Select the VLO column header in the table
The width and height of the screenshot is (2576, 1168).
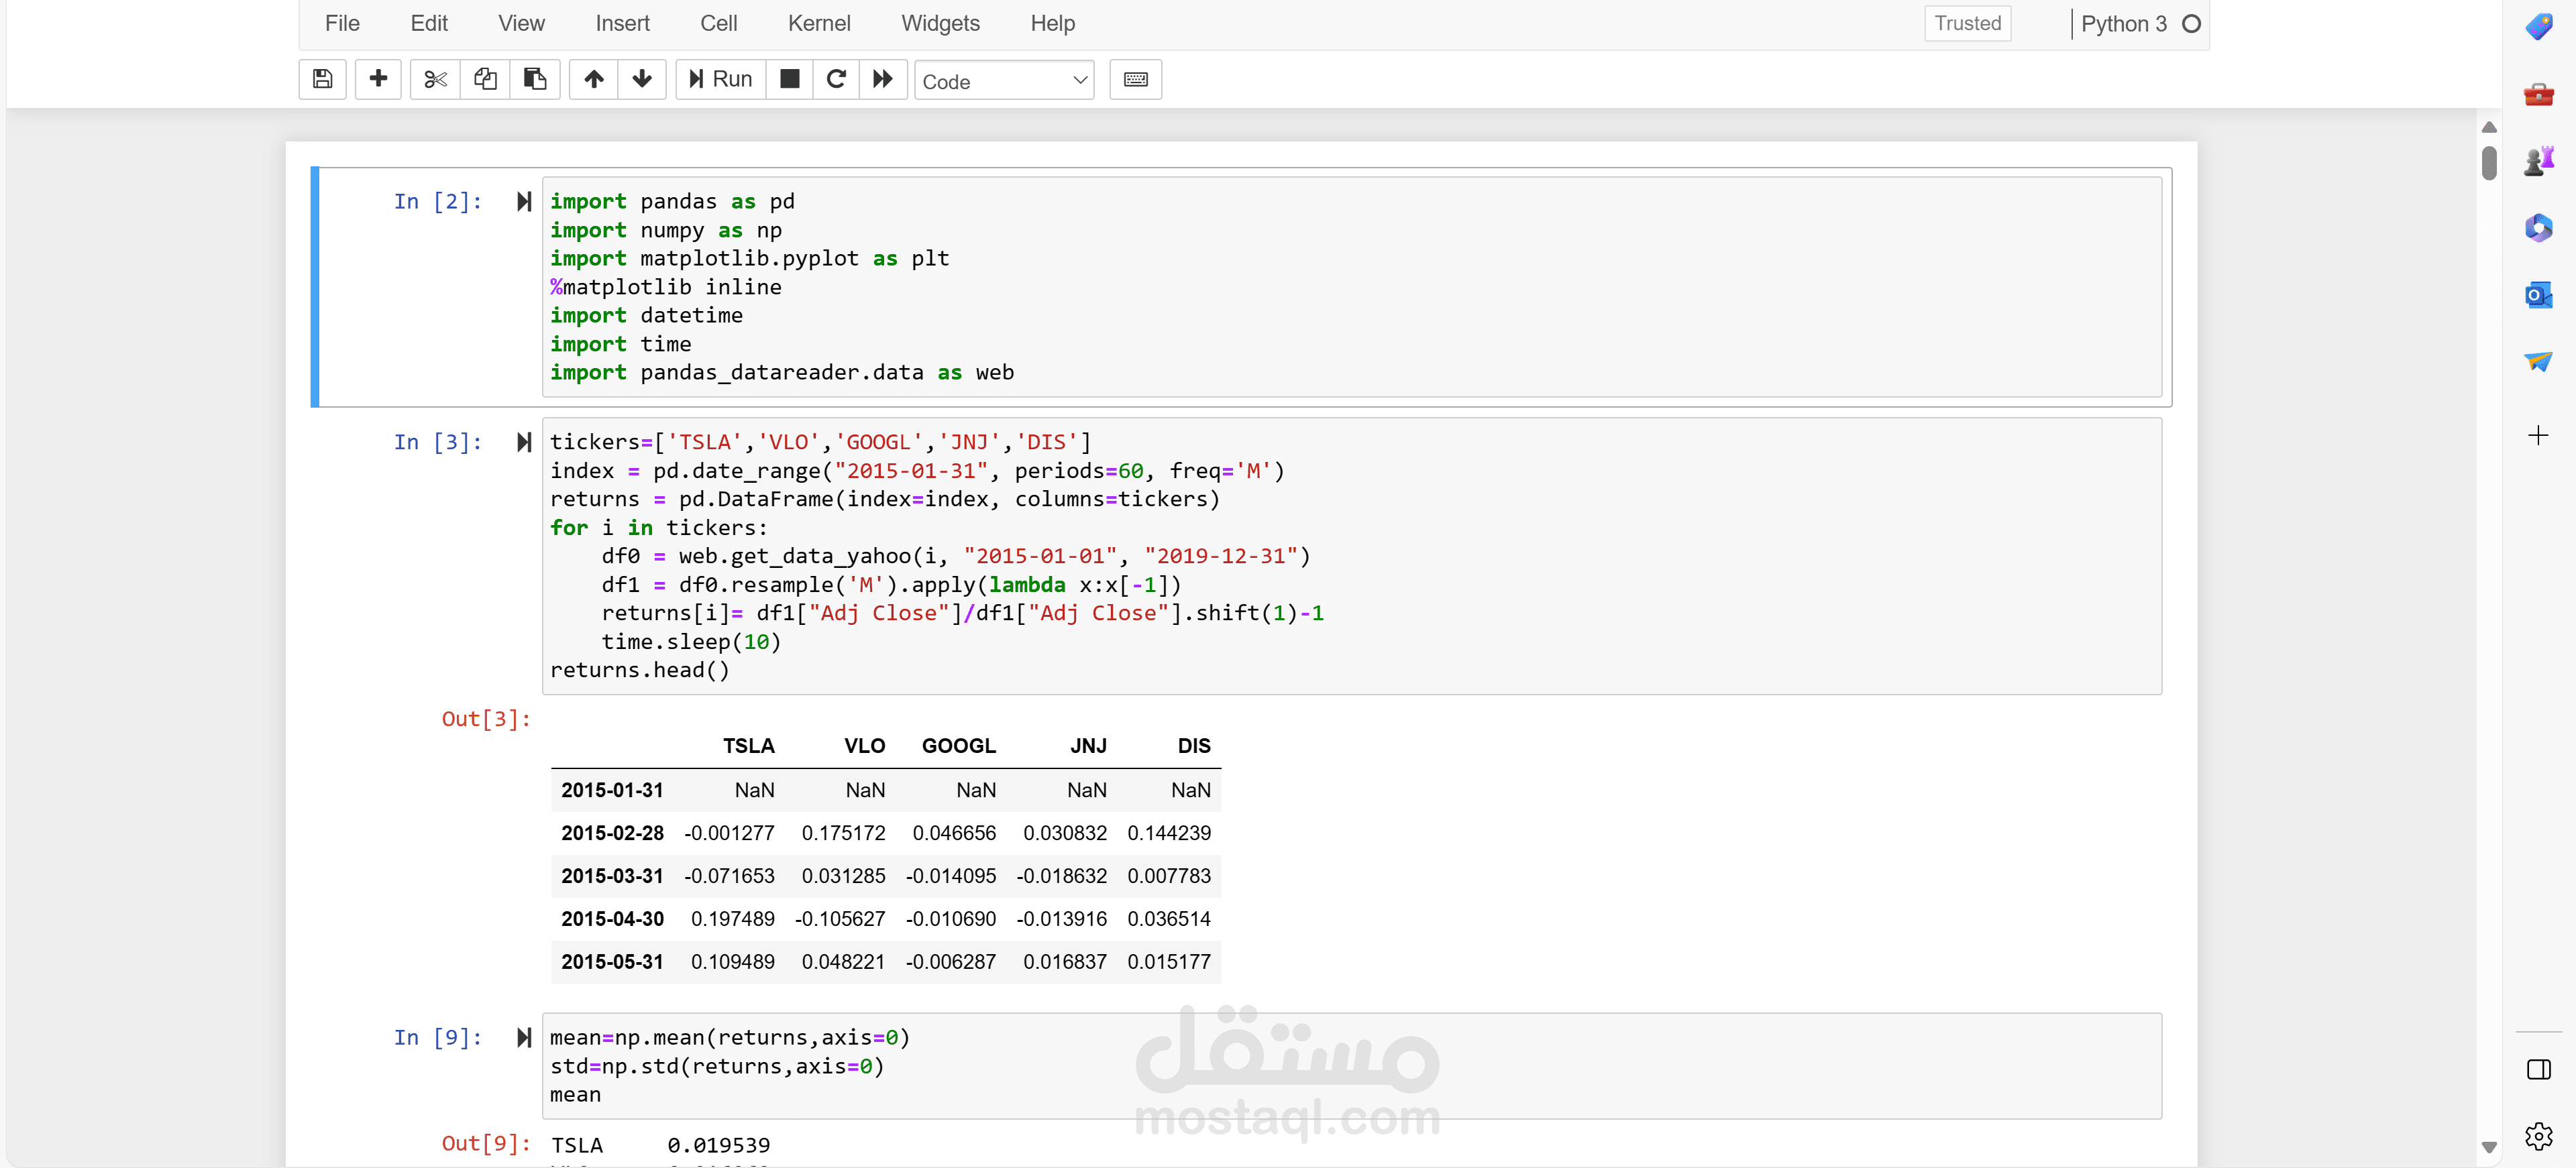tap(864, 746)
